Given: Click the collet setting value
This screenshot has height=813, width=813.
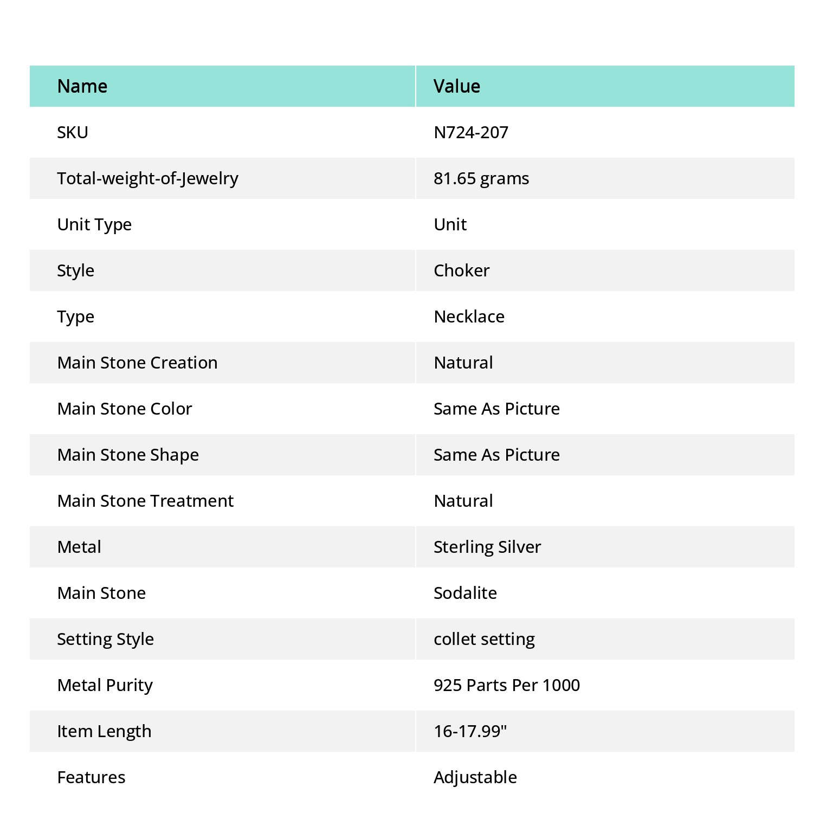Looking at the screenshot, I should tap(484, 639).
